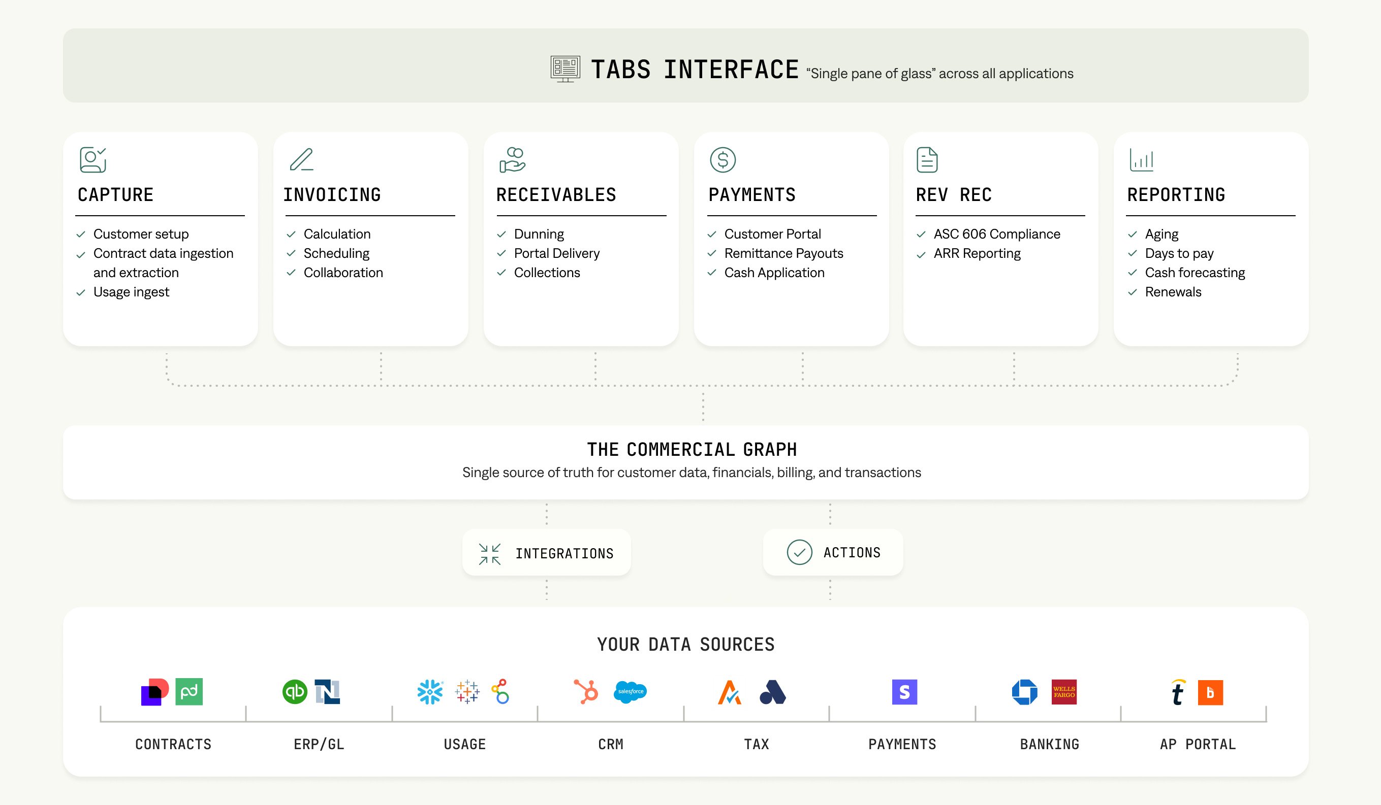This screenshot has height=805, width=1381.
Task: Click the Salesforce CRM icon
Action: click(629, 692)
